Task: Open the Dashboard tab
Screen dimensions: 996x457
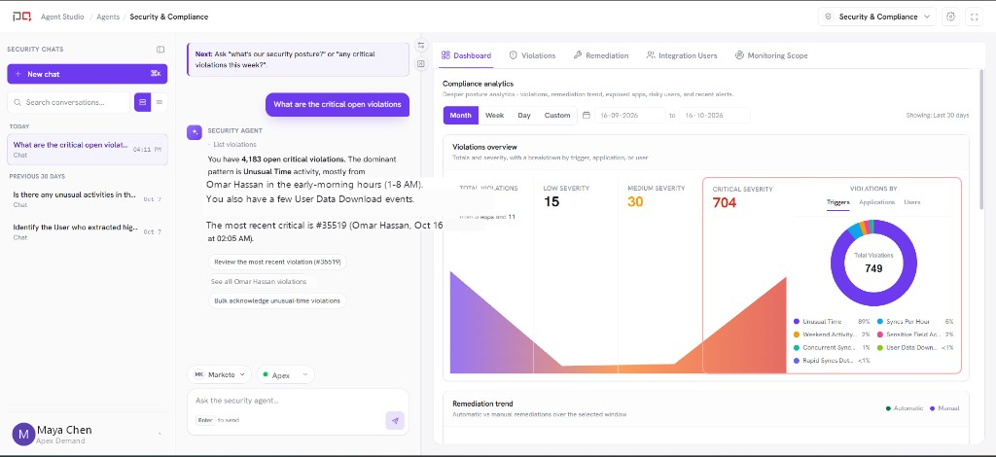Action: point(466,55)
